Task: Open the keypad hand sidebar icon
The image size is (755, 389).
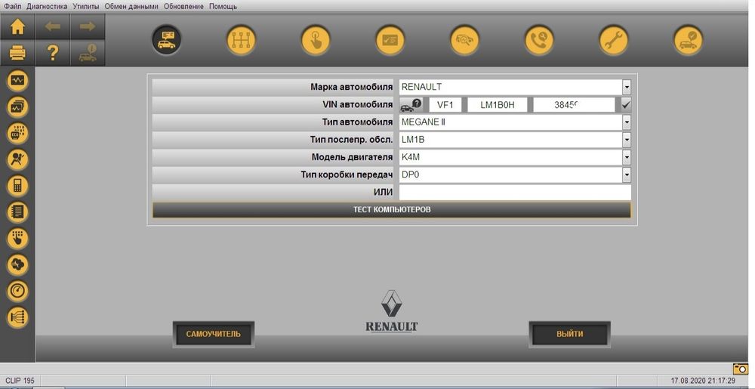Action: [x=18, y=239]
